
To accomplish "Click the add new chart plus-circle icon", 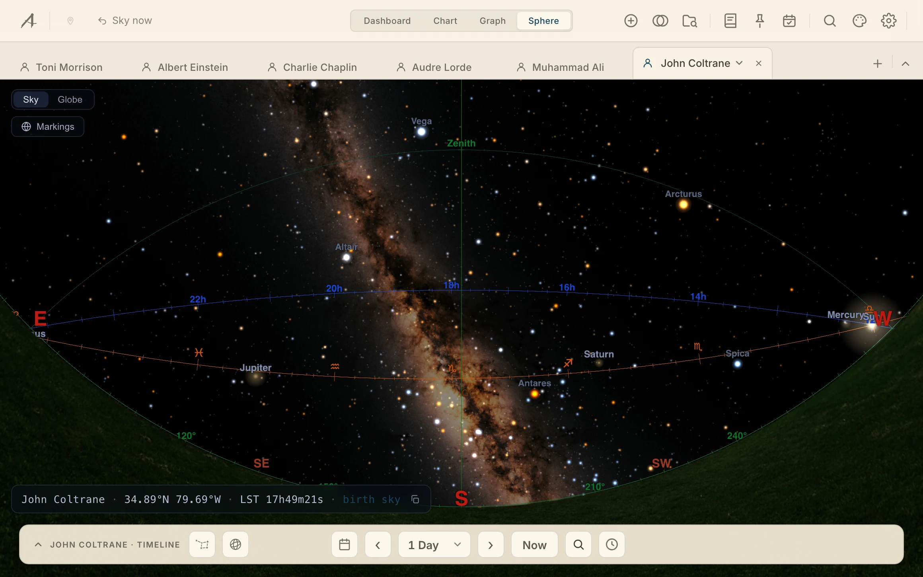I will click(x=631, y=21).
